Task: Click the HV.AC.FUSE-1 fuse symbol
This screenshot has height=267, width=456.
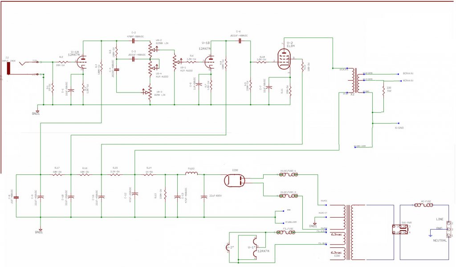Action: click(288, 174)
